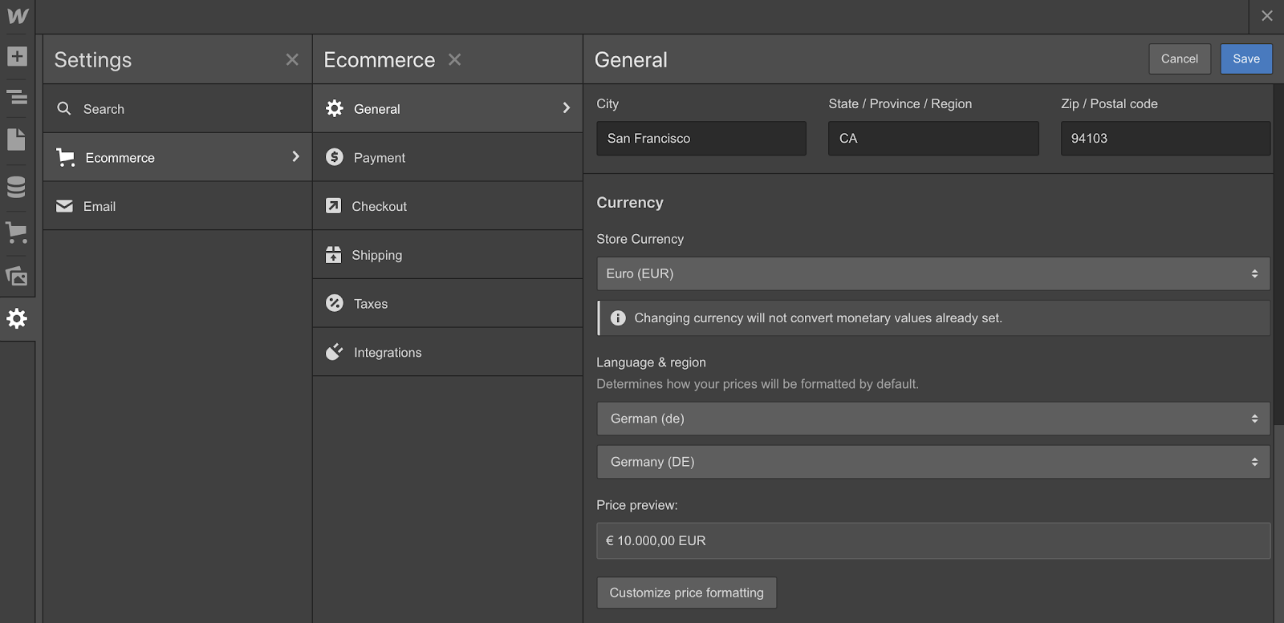Click the 'Store Currency' label
This screenshot has width=1284, height=623.
pyautogui.click(x=640, y=239)
